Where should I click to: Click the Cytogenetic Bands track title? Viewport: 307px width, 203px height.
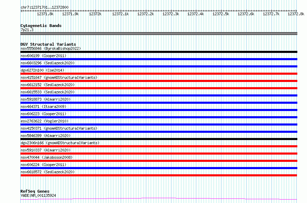pos(41,26)
